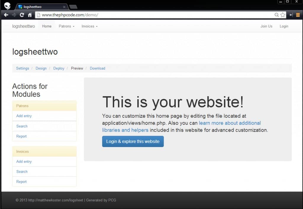303x209 pixels.
Task: Open the Invoices dropdown in the navbar
Action: coord(89,26)
